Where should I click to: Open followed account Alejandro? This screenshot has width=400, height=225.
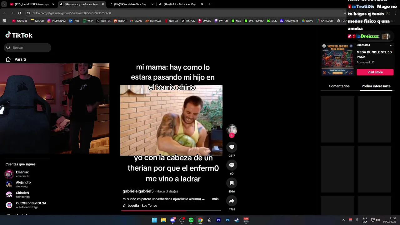coord(26,184)
